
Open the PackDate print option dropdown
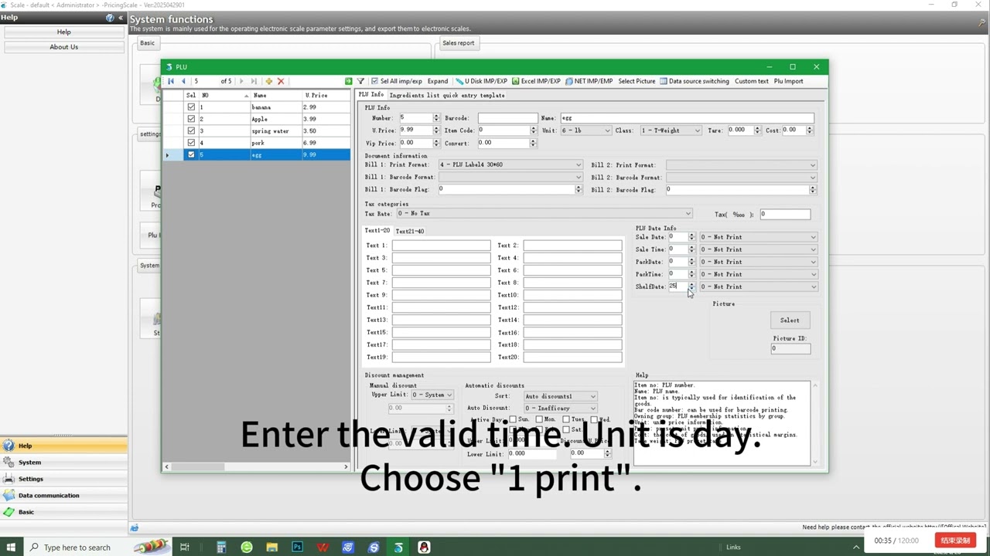click(758, 262)
